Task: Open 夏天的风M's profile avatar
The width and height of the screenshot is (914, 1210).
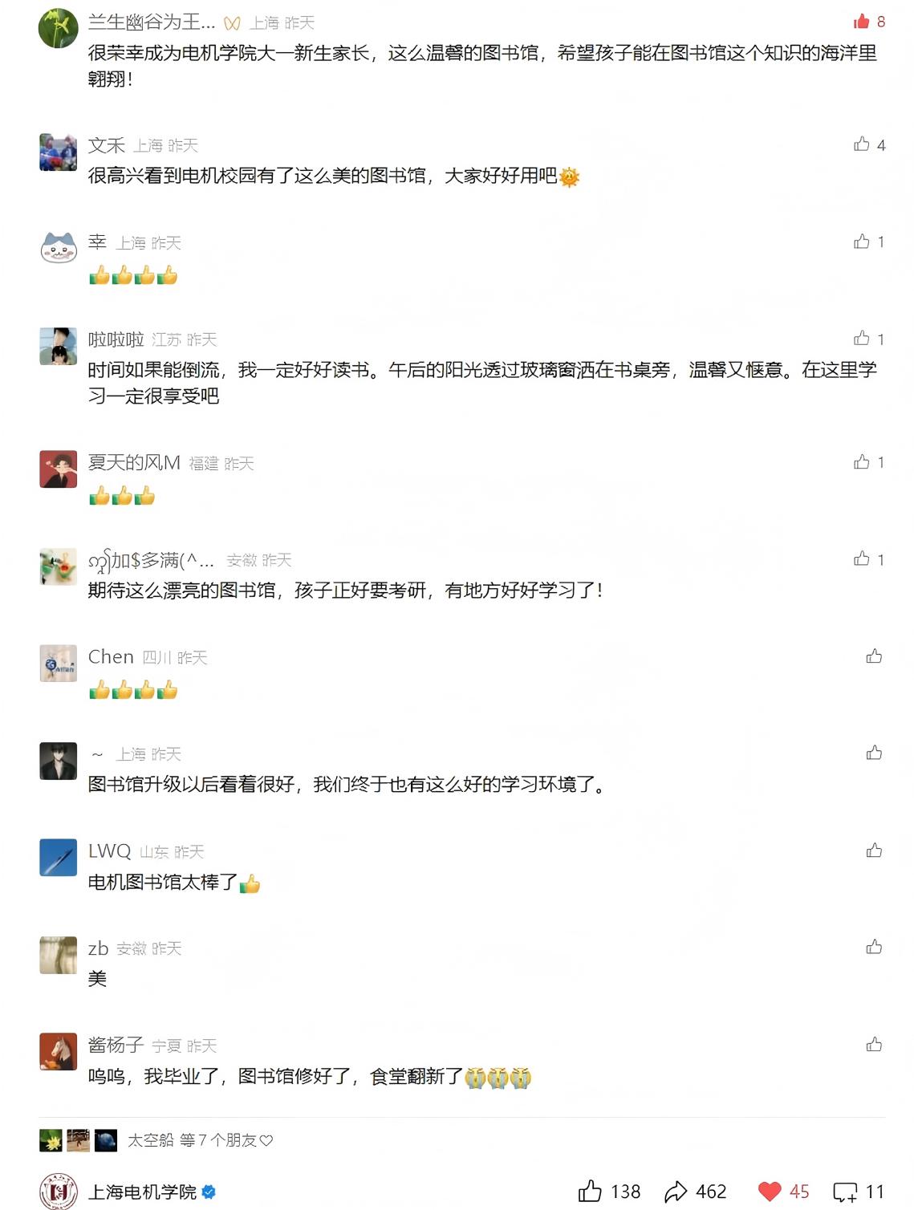Action: click(x=59, y=469)
